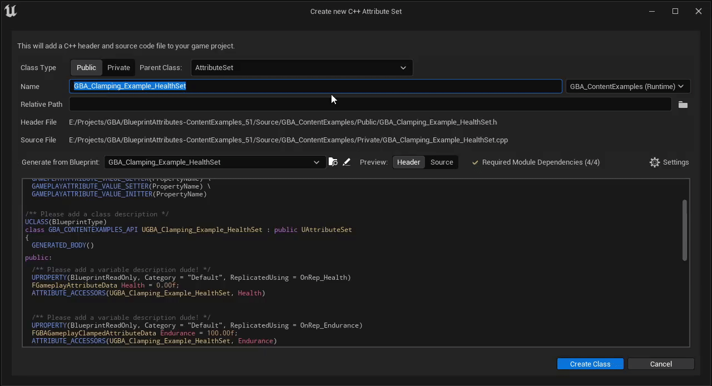The height and width of the screenshot is (386, 712).
Task: Open the Parent Class AttributeSet dropdown
Action: tap(301, 67)
